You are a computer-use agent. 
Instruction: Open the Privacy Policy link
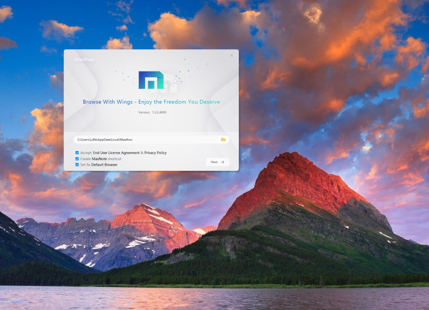(x=155, y=153)
